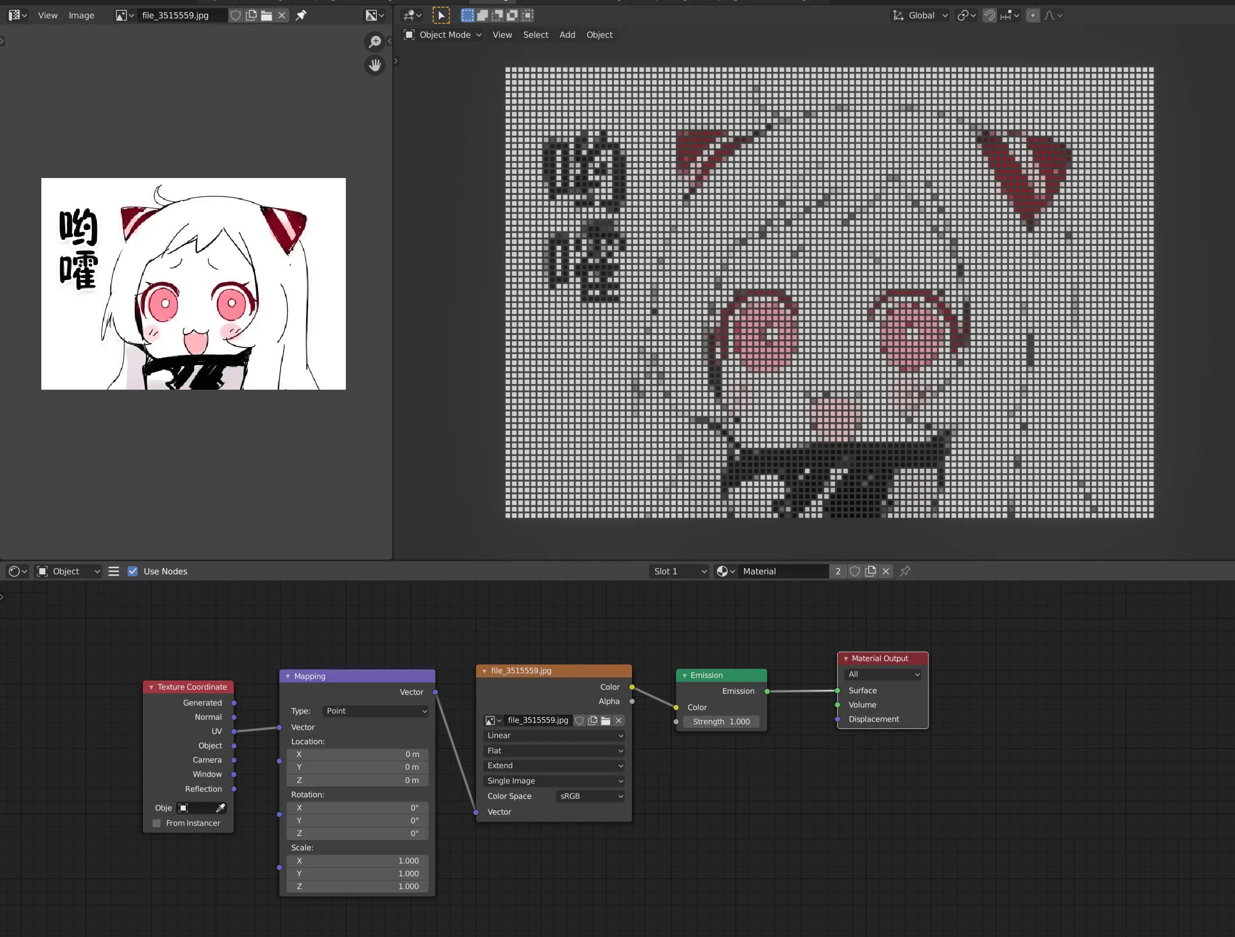Viewport: 1235px width, 937px height.
Task: Click the material user count button 2
Action: tap(838, 571)
